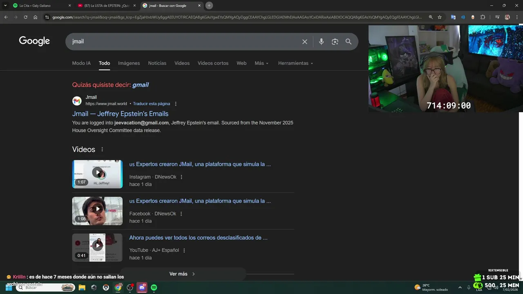Go to Google home via logo
Screen dimensions: 523x294
click(34, 41)
